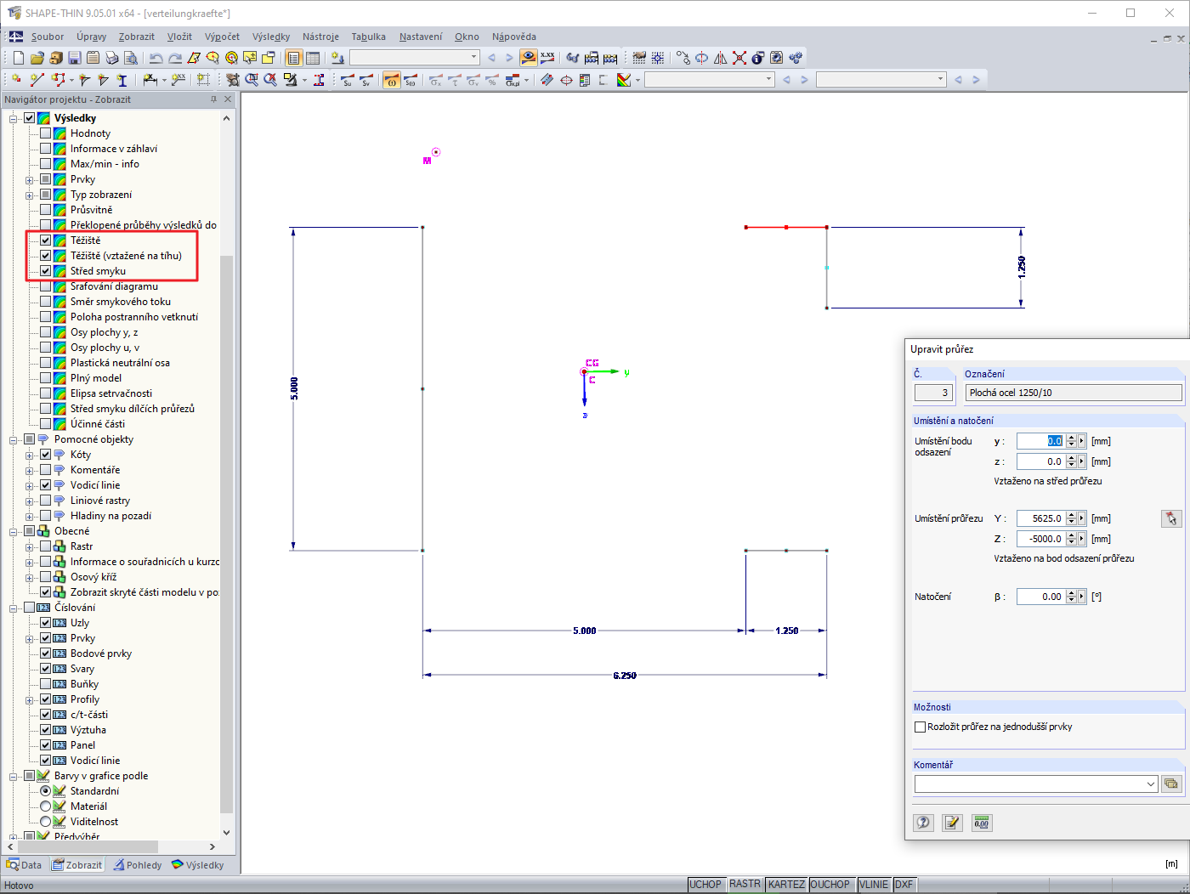Click the red X node icon

click(x=739, y=58)
